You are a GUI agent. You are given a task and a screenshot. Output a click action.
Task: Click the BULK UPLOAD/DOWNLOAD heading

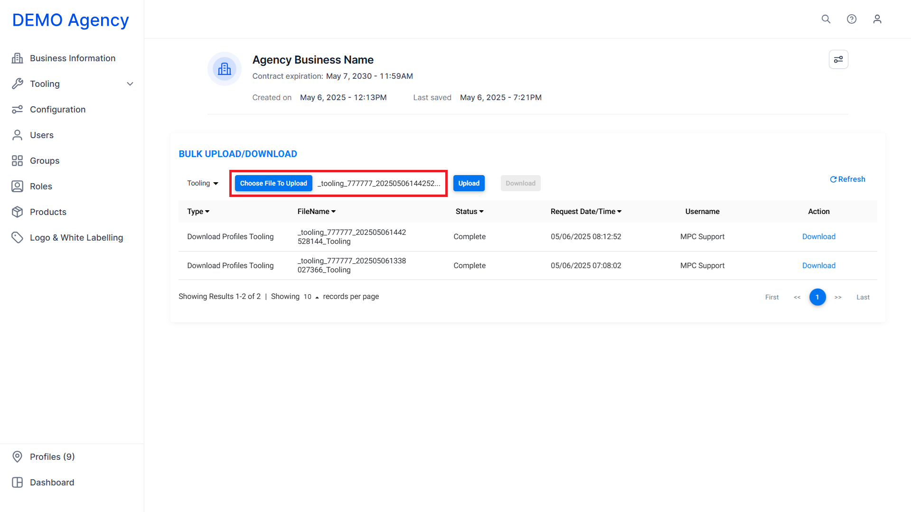238,154
